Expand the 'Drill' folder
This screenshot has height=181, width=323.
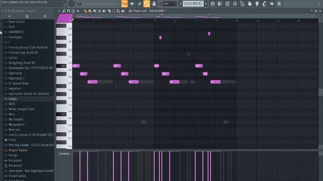[12, 27]
